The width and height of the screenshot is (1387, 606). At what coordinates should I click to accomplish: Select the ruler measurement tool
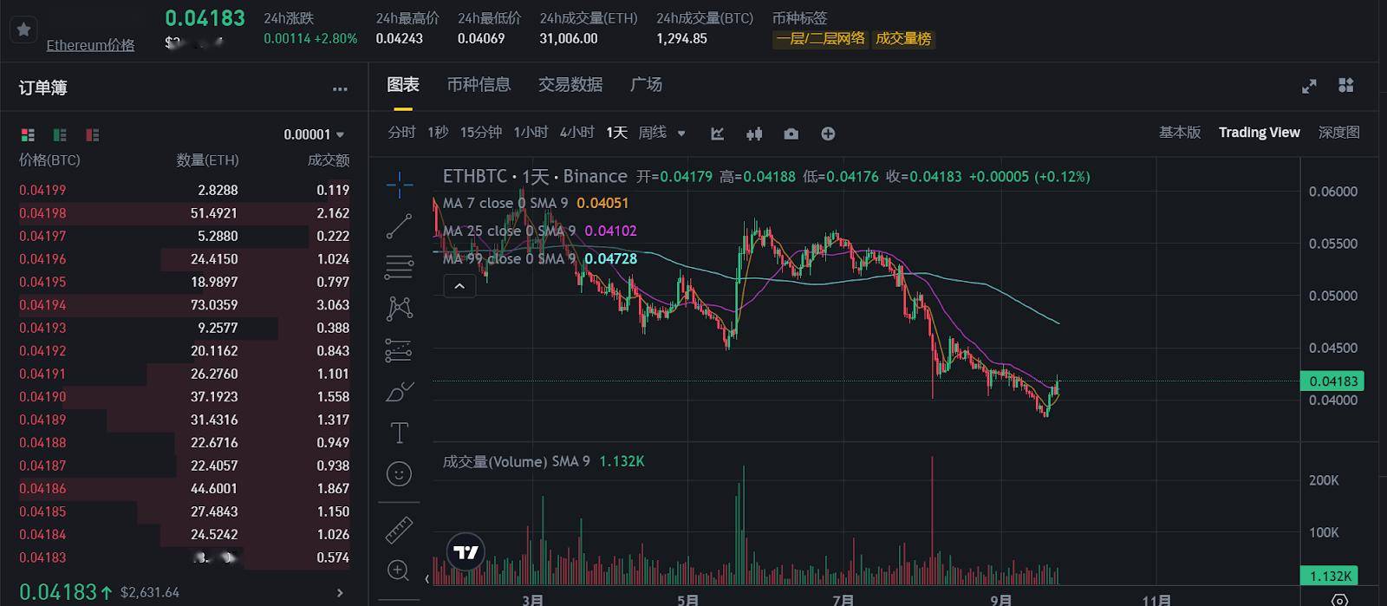click(x=399, y=530)
